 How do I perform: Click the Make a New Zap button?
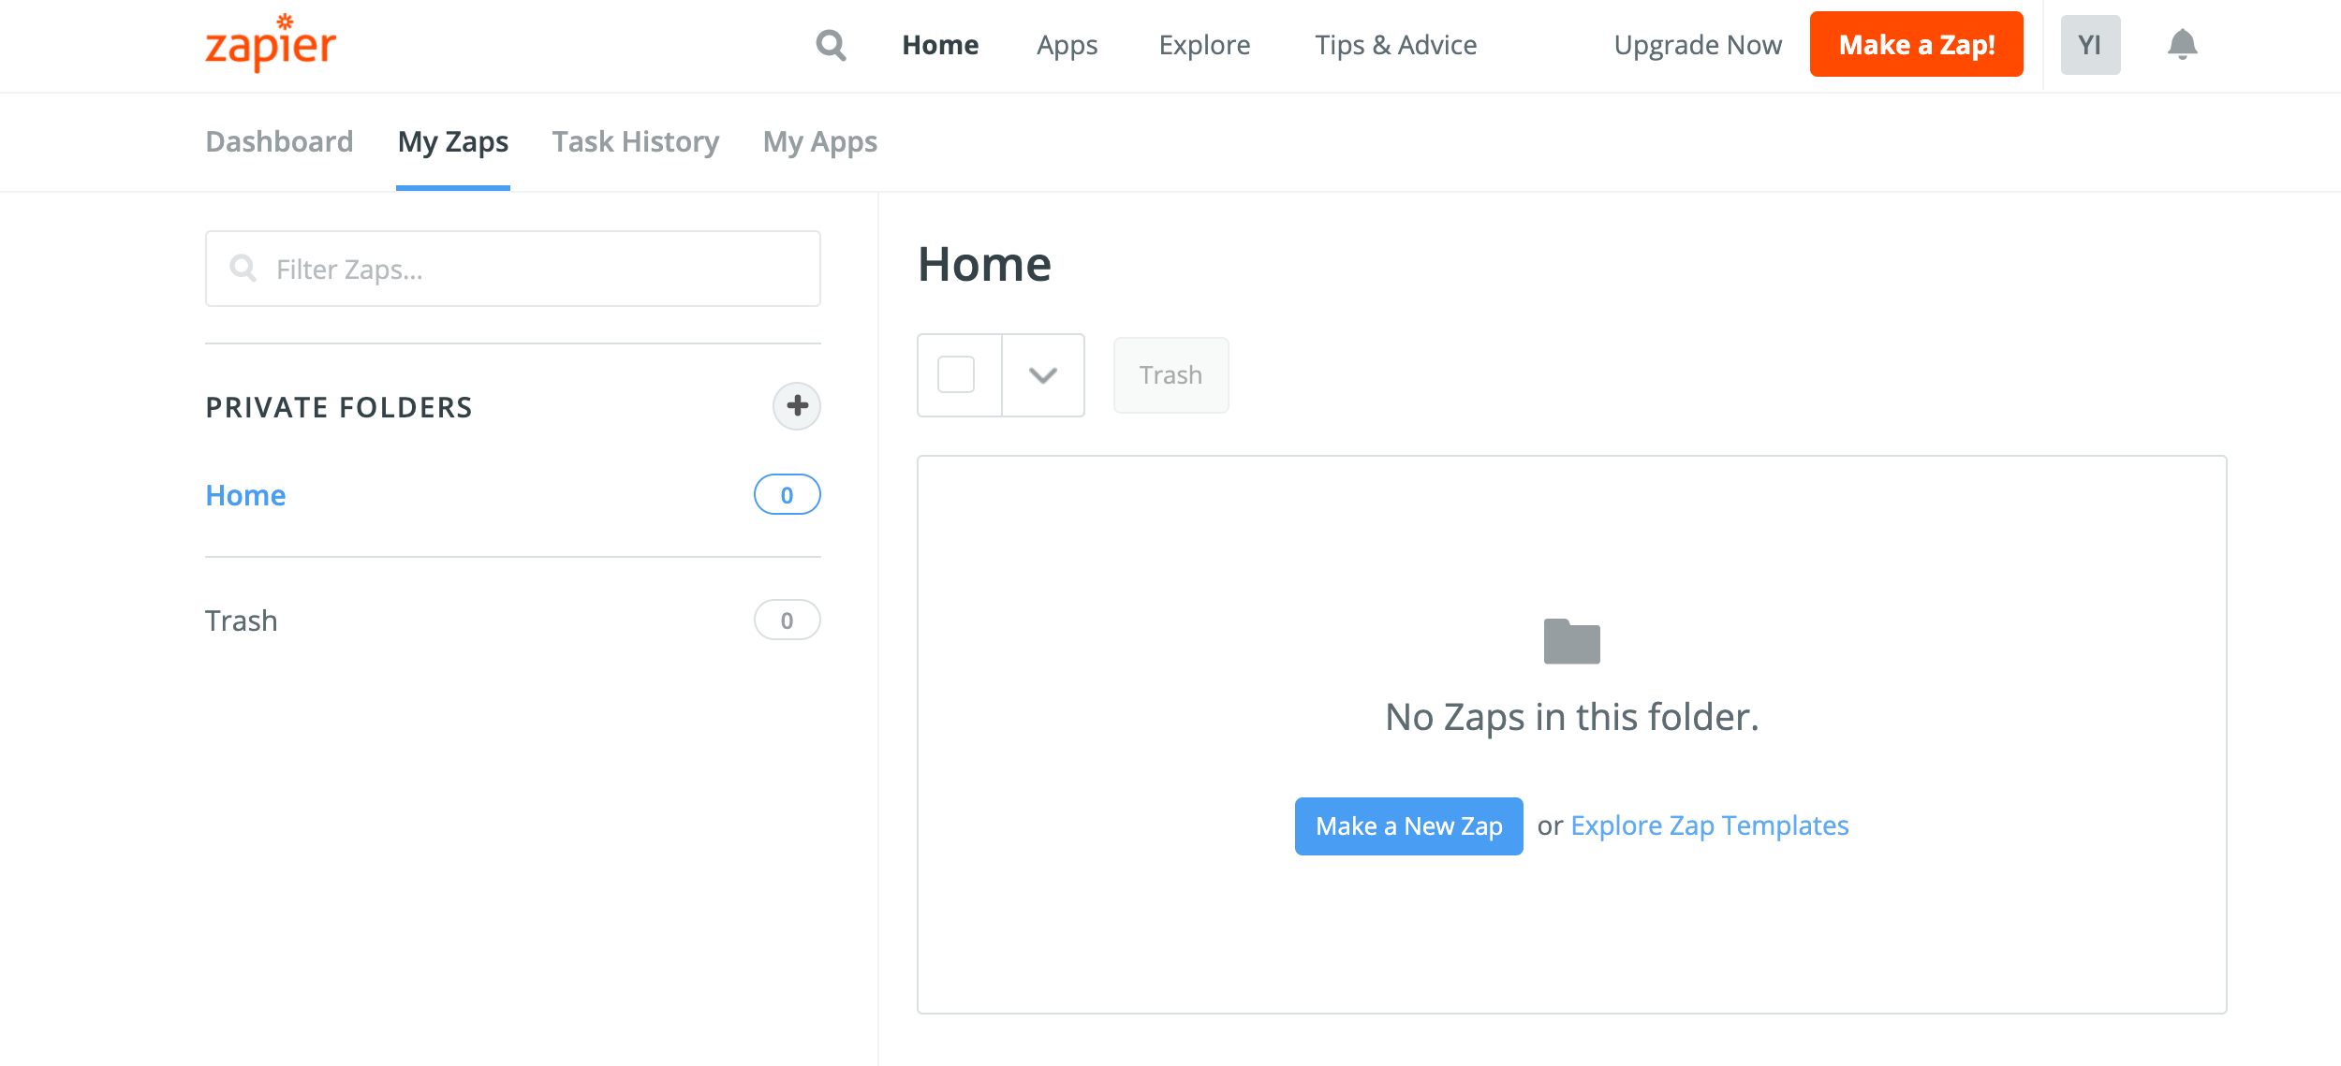pyautogui.click(x=1408, y=826)
